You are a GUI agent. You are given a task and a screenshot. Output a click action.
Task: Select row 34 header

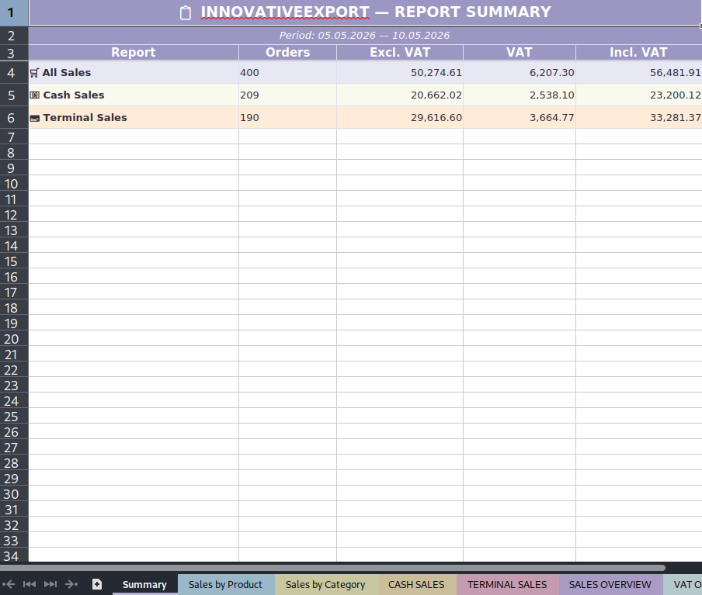(x=14, y=555)
